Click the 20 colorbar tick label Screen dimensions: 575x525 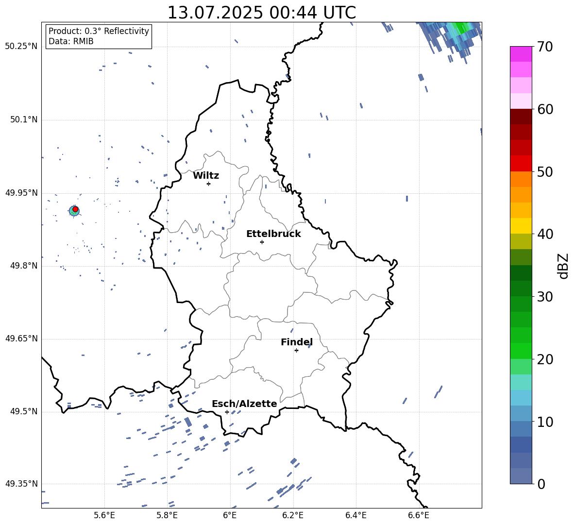click(x=545, y=359)
